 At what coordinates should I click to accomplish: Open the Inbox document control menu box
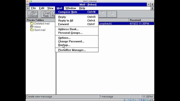click(28, 8)
